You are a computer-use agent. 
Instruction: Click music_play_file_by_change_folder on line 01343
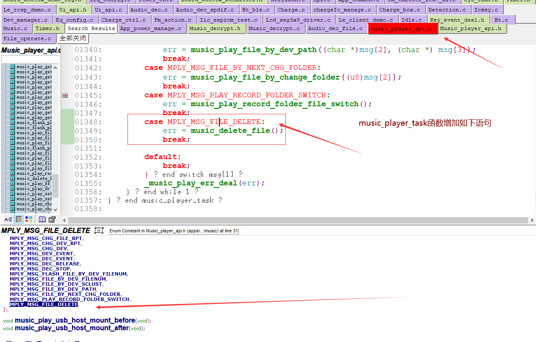(265, 77)
